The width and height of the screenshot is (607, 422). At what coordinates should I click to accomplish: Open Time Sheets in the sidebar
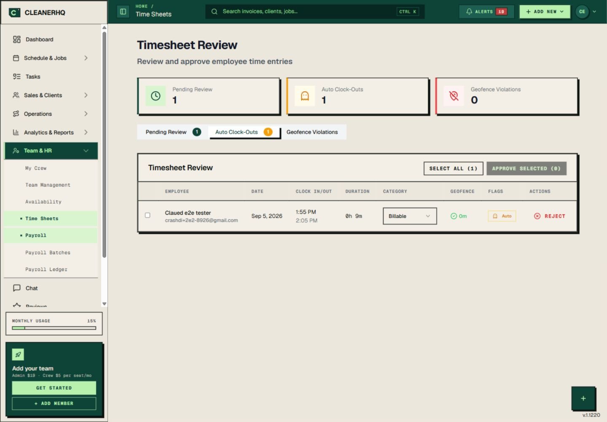pos(51,219)
